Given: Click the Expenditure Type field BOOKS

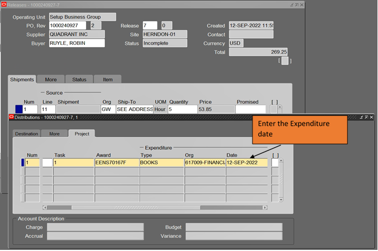Looking at the screenshot, I should (162, 162).
